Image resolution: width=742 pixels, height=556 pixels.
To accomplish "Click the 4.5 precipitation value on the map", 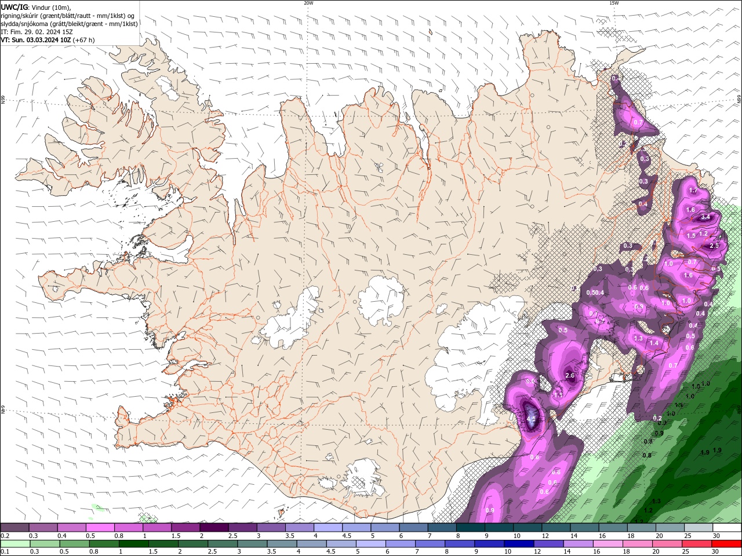I will tap(531, 419).
